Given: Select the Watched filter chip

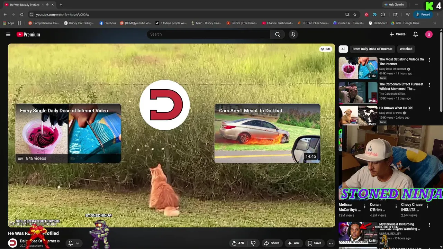Looking at the screenshot, I should coord(406,49).
